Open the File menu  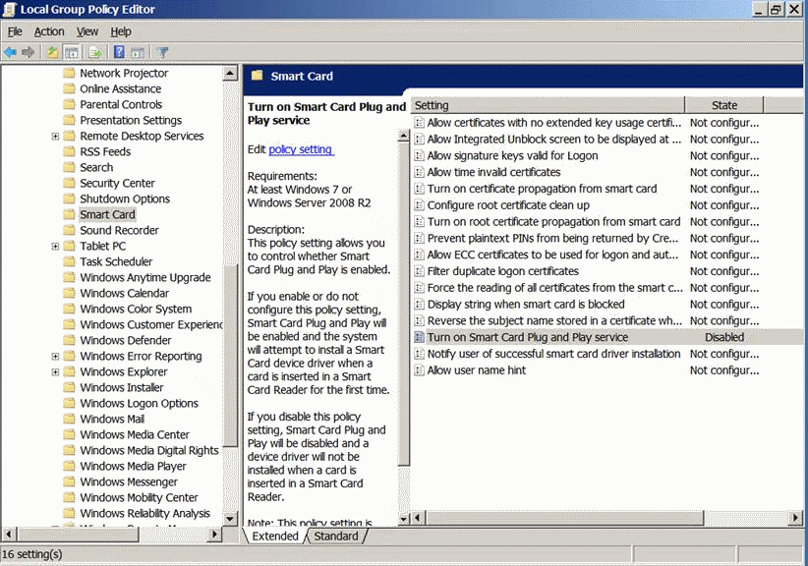[15, 31]
